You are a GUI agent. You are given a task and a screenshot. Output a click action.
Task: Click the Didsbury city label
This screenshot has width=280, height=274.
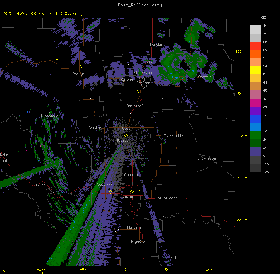tap(125, 140)
